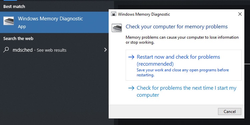Screen dimensions: 250x125
Task: Click 'Check your computer for memory problems' heading
Action: [x=176, y=26]
